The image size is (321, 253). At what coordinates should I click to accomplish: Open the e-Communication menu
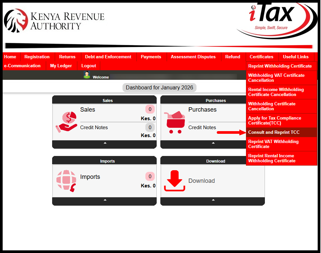[23, 66]
